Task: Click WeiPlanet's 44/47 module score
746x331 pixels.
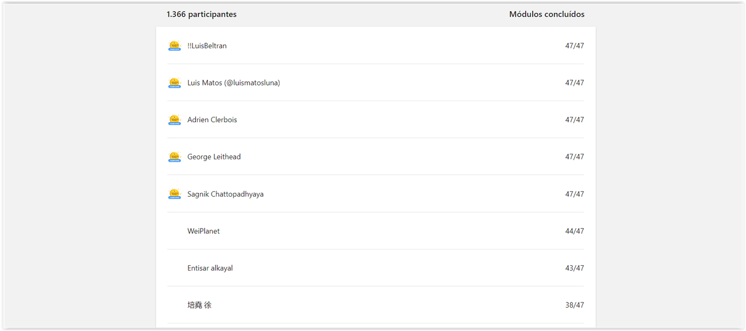Action: (574, 231)
